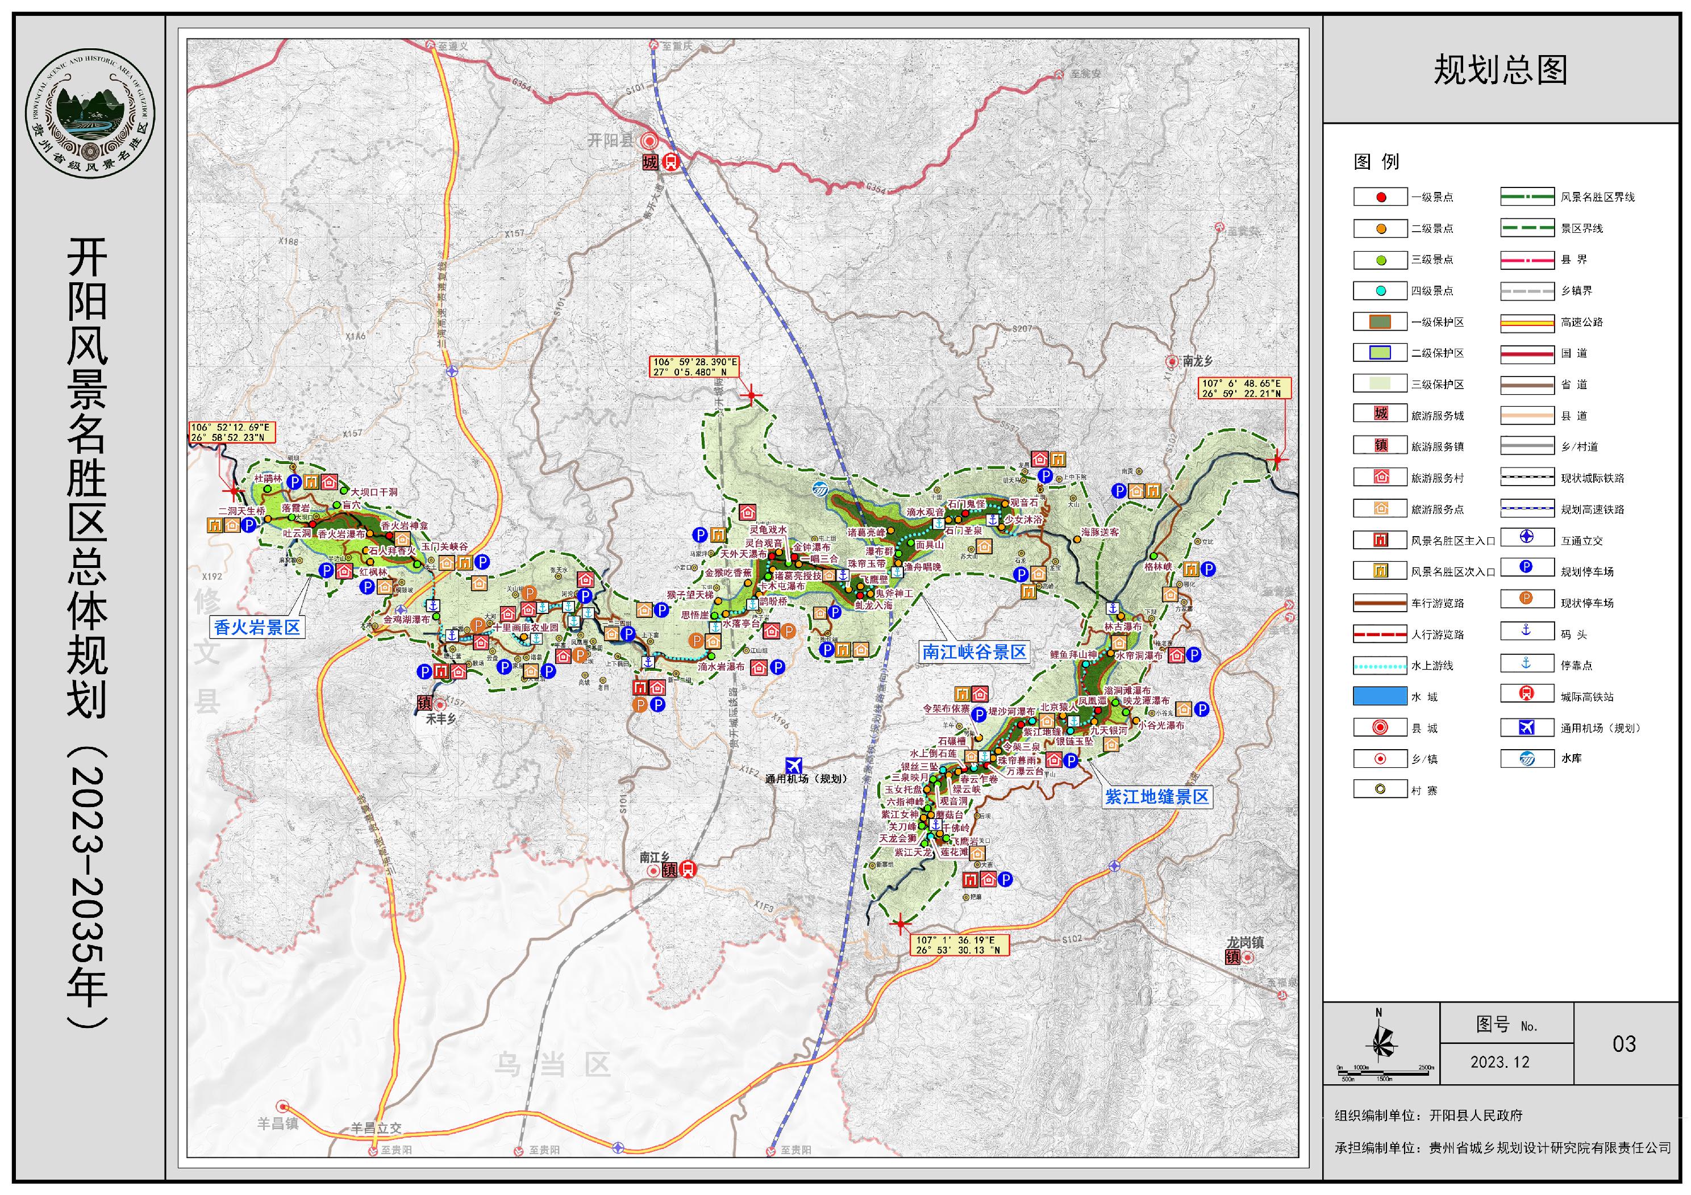This screenshot has width=1691, height=1195.
Task: Click the 一级景点 red dot in the legend
Action: pyautogui.click(x=1380, y=197)
